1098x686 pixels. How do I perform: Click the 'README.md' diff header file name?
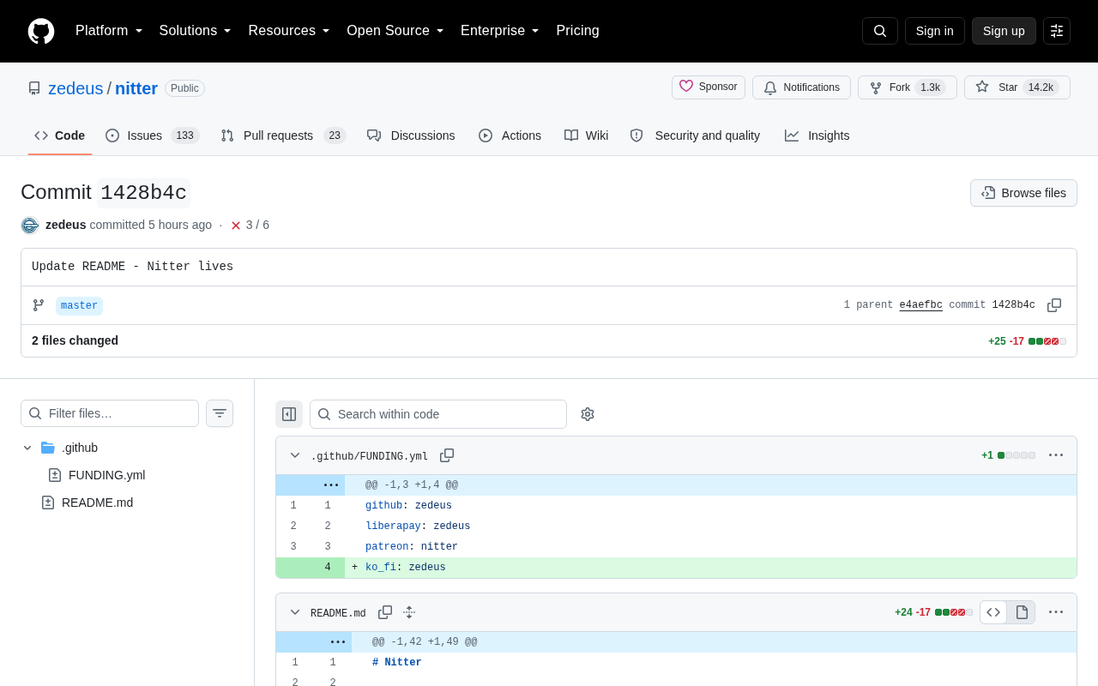pyautogui.click(x=338, y=613)
